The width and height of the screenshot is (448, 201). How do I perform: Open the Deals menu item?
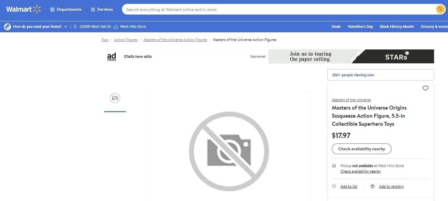pos(336,26)
